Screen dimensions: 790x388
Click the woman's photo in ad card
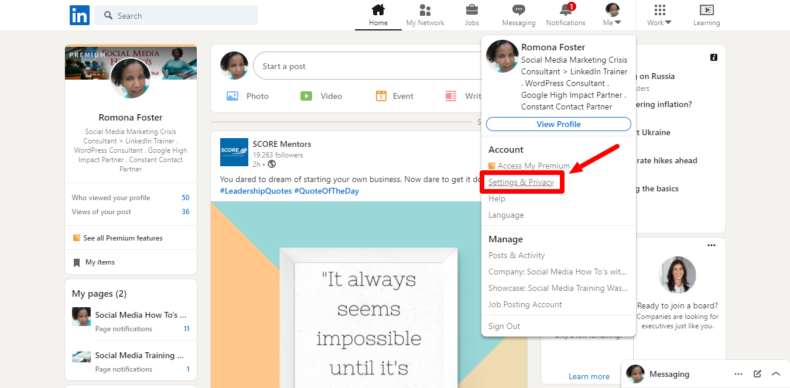(678, 275)
